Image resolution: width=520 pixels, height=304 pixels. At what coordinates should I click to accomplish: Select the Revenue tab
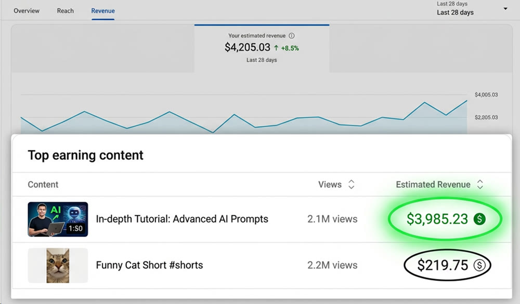click(102, 10)
